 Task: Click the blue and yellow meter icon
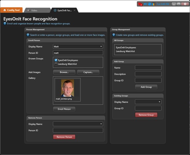[x=153, y=4]
